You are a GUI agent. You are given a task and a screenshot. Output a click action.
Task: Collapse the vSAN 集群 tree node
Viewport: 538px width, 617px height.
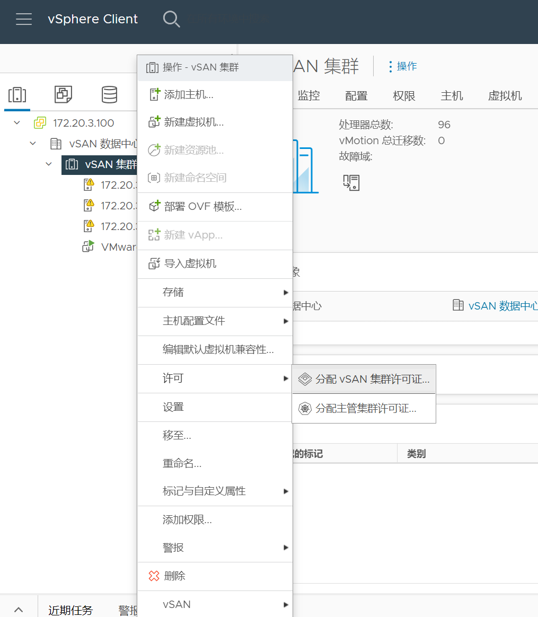pyautogui.click(x=49, y=164)
